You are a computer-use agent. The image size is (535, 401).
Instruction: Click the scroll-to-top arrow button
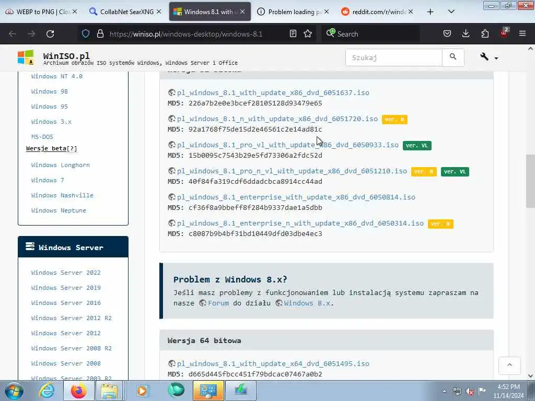coord(509,365)
